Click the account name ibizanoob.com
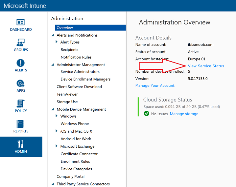Screen dimensions: 236x187 [x=201, y=45]
